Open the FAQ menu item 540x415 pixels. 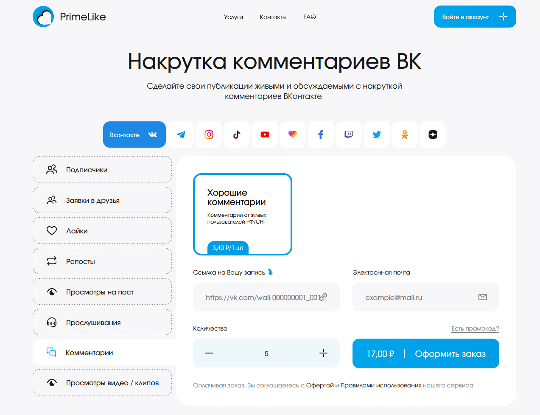(310, 17)
